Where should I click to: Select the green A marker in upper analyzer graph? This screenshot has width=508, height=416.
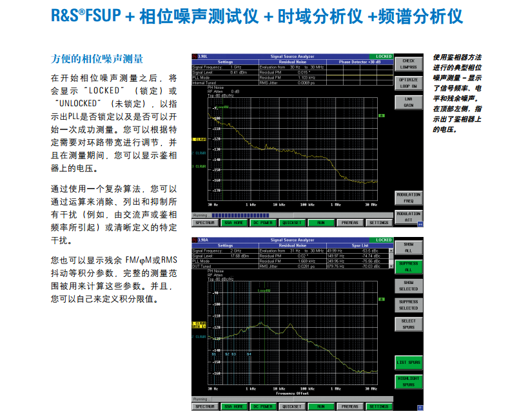(x=382, y=115)
